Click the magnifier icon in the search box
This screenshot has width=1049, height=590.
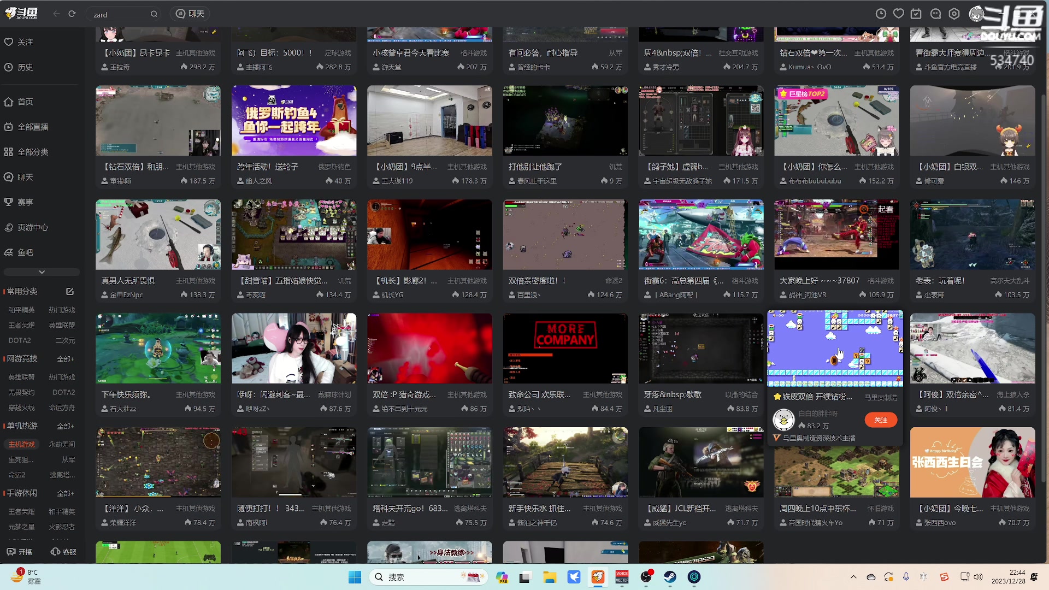point(154,14)
